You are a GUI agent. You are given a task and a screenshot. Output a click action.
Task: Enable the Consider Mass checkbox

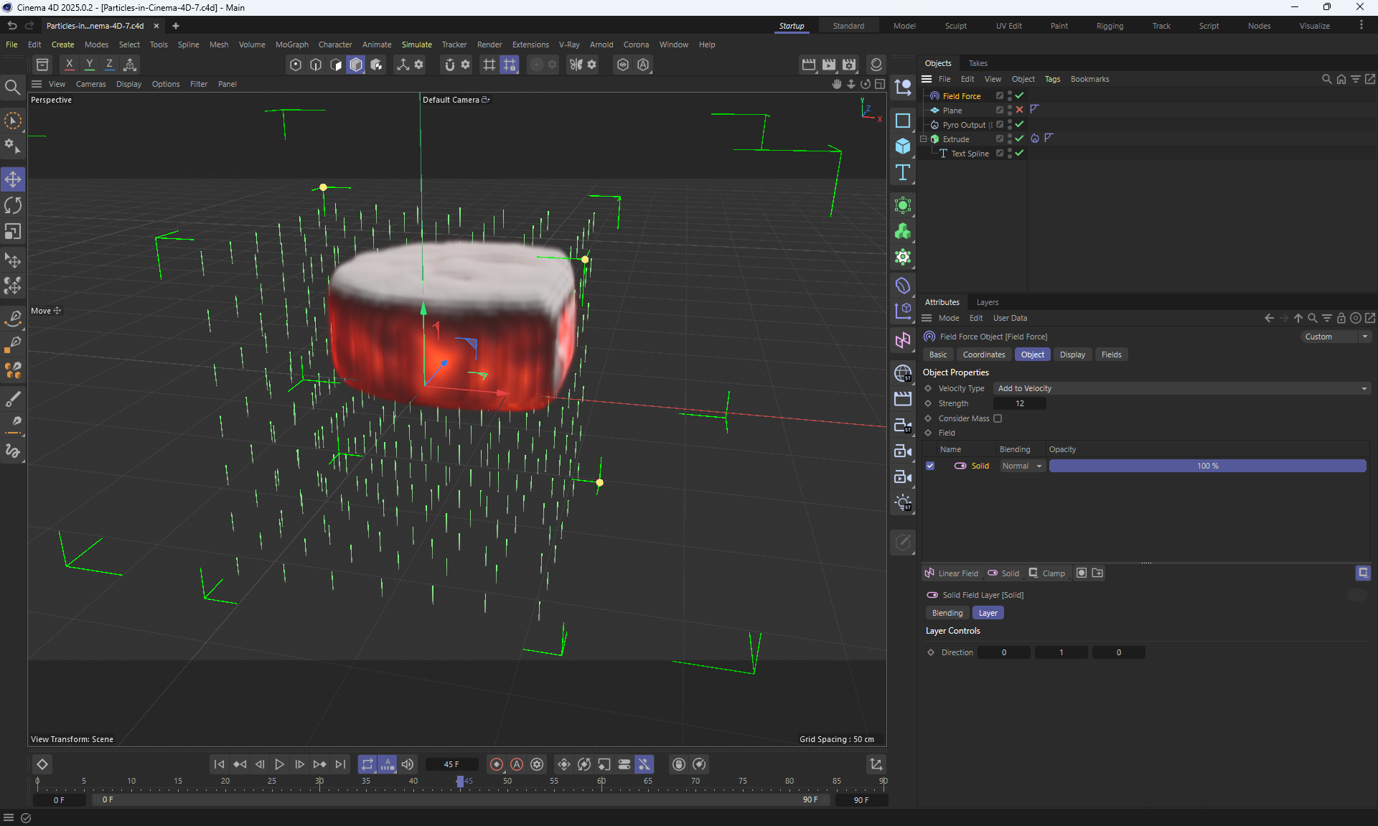[x=998, y=418]
